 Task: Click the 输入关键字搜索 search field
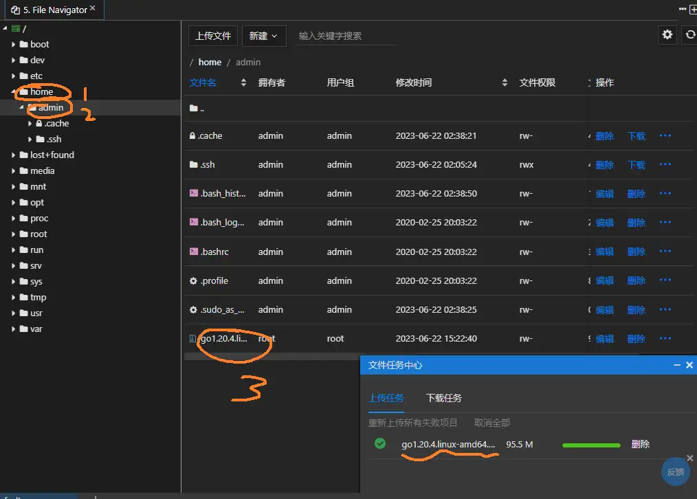[337, 34]
